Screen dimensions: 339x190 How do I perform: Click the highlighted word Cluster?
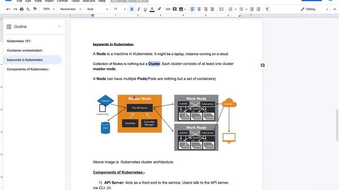[154, 64]
